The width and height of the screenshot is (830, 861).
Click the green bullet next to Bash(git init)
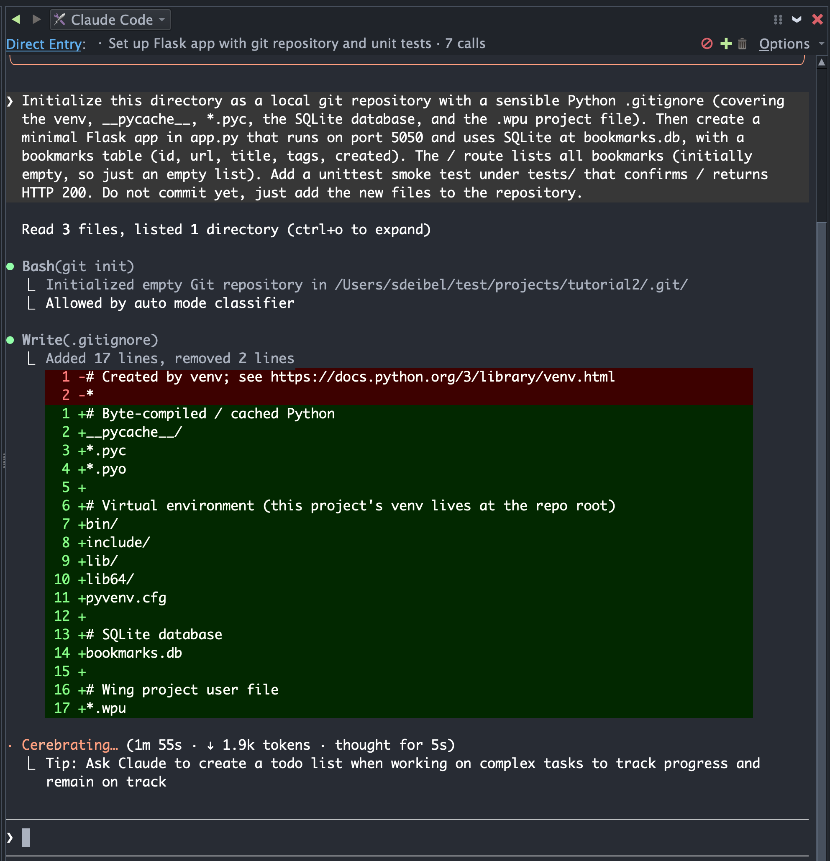coord(10,266)
